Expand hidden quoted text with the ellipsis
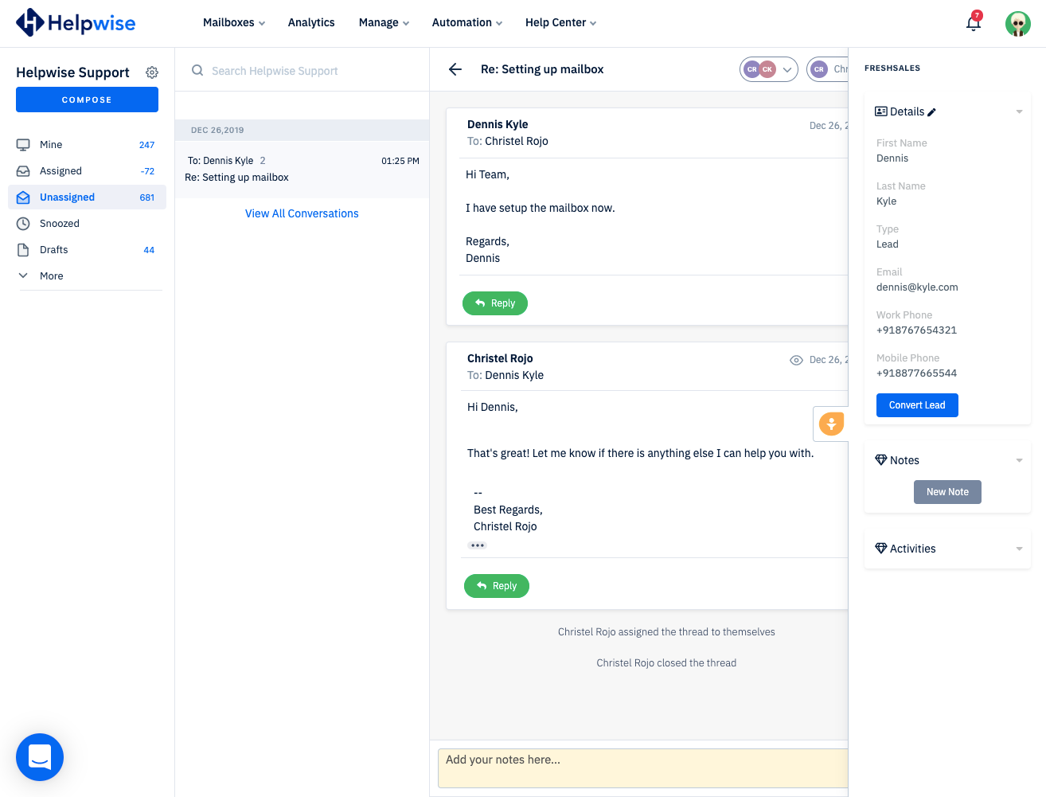1046x797 pixels. coord(477,545)
